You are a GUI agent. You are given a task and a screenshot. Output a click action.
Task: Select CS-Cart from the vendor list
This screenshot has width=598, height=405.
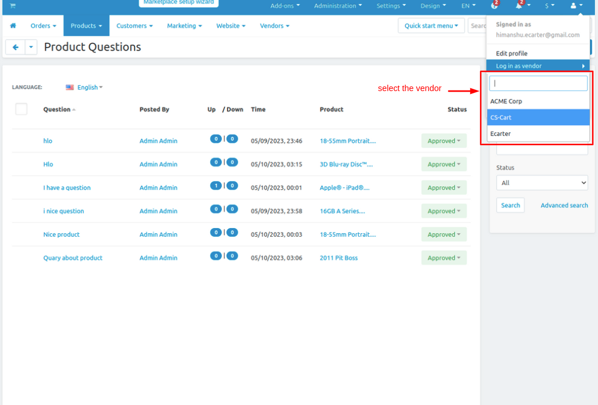pos(538,117)
